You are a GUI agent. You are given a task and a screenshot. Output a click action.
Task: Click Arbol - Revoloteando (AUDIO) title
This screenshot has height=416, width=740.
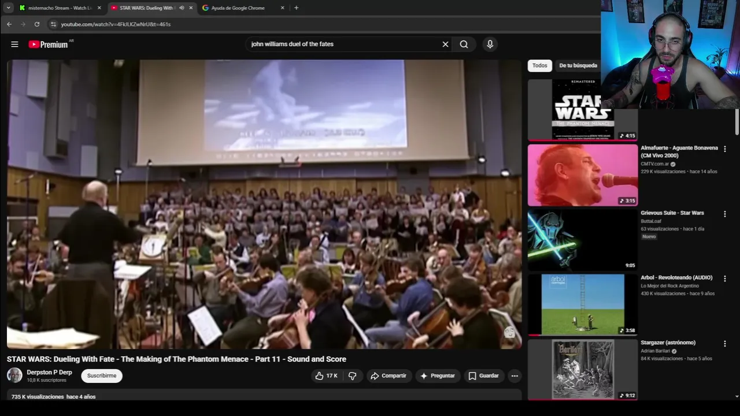tap(676, 277)
